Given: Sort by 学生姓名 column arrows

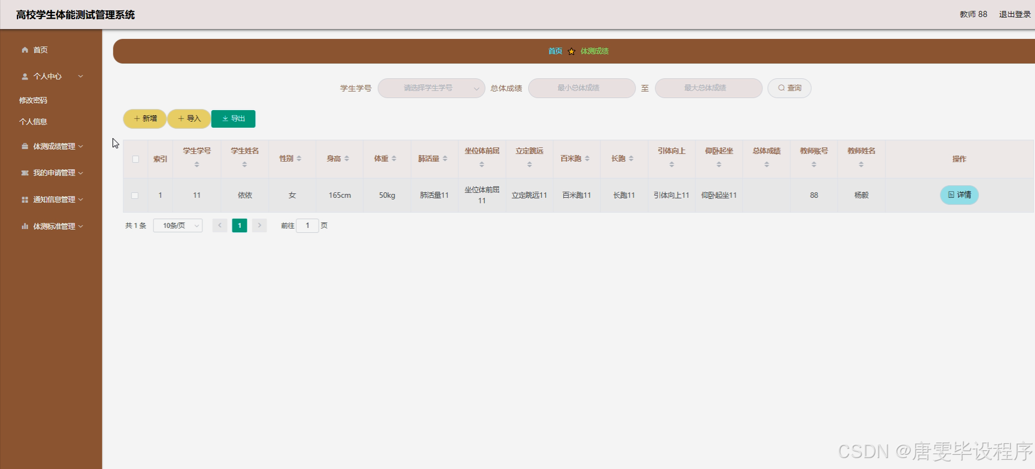Looking at the screenshot, I should tap(245, 164).
